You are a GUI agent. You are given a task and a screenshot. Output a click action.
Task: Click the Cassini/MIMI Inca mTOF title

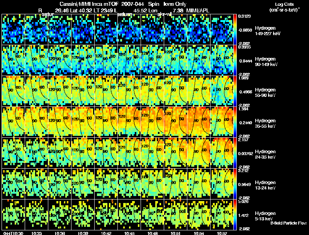coord(89,4)
